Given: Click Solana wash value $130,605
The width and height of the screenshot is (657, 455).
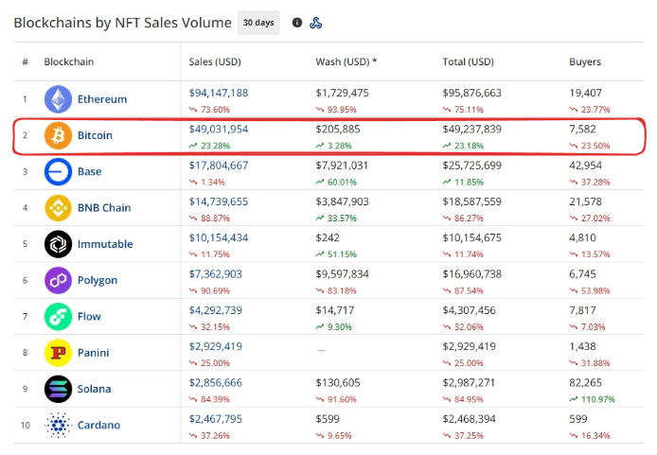Looking at the screenshot, I should (338, 382).
